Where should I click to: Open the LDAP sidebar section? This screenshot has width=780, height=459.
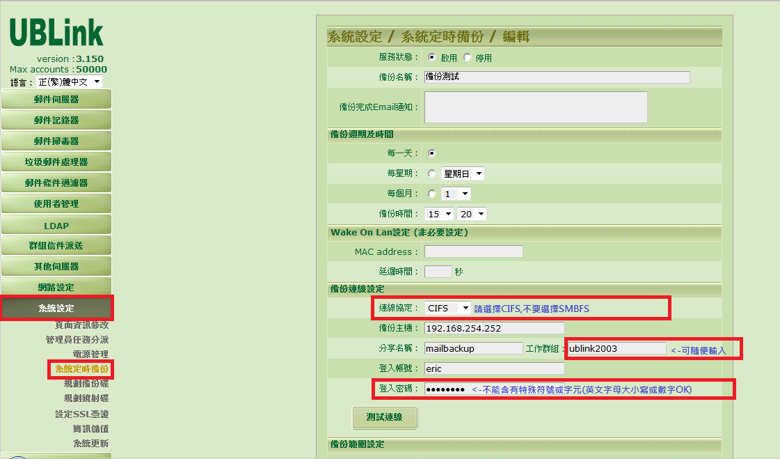(56, 224)
